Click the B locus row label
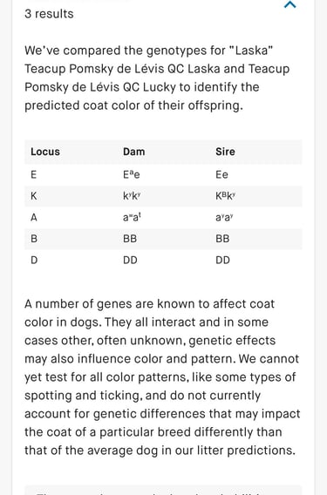Viewport: 327px width, 495px height. (34, 239)
